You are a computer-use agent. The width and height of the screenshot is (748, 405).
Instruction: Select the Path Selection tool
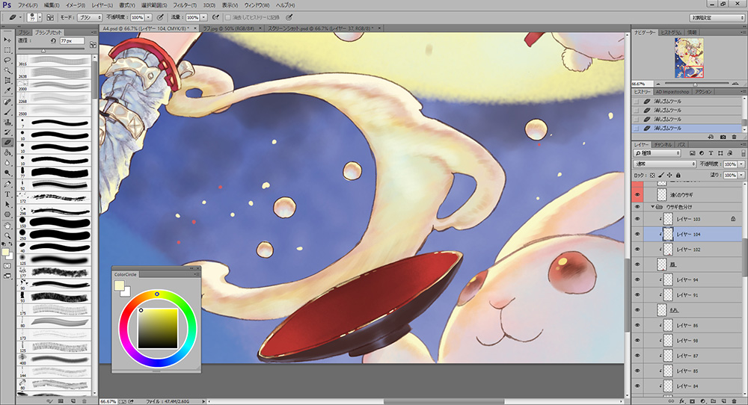pyautogui.click(x=7, y=204)
